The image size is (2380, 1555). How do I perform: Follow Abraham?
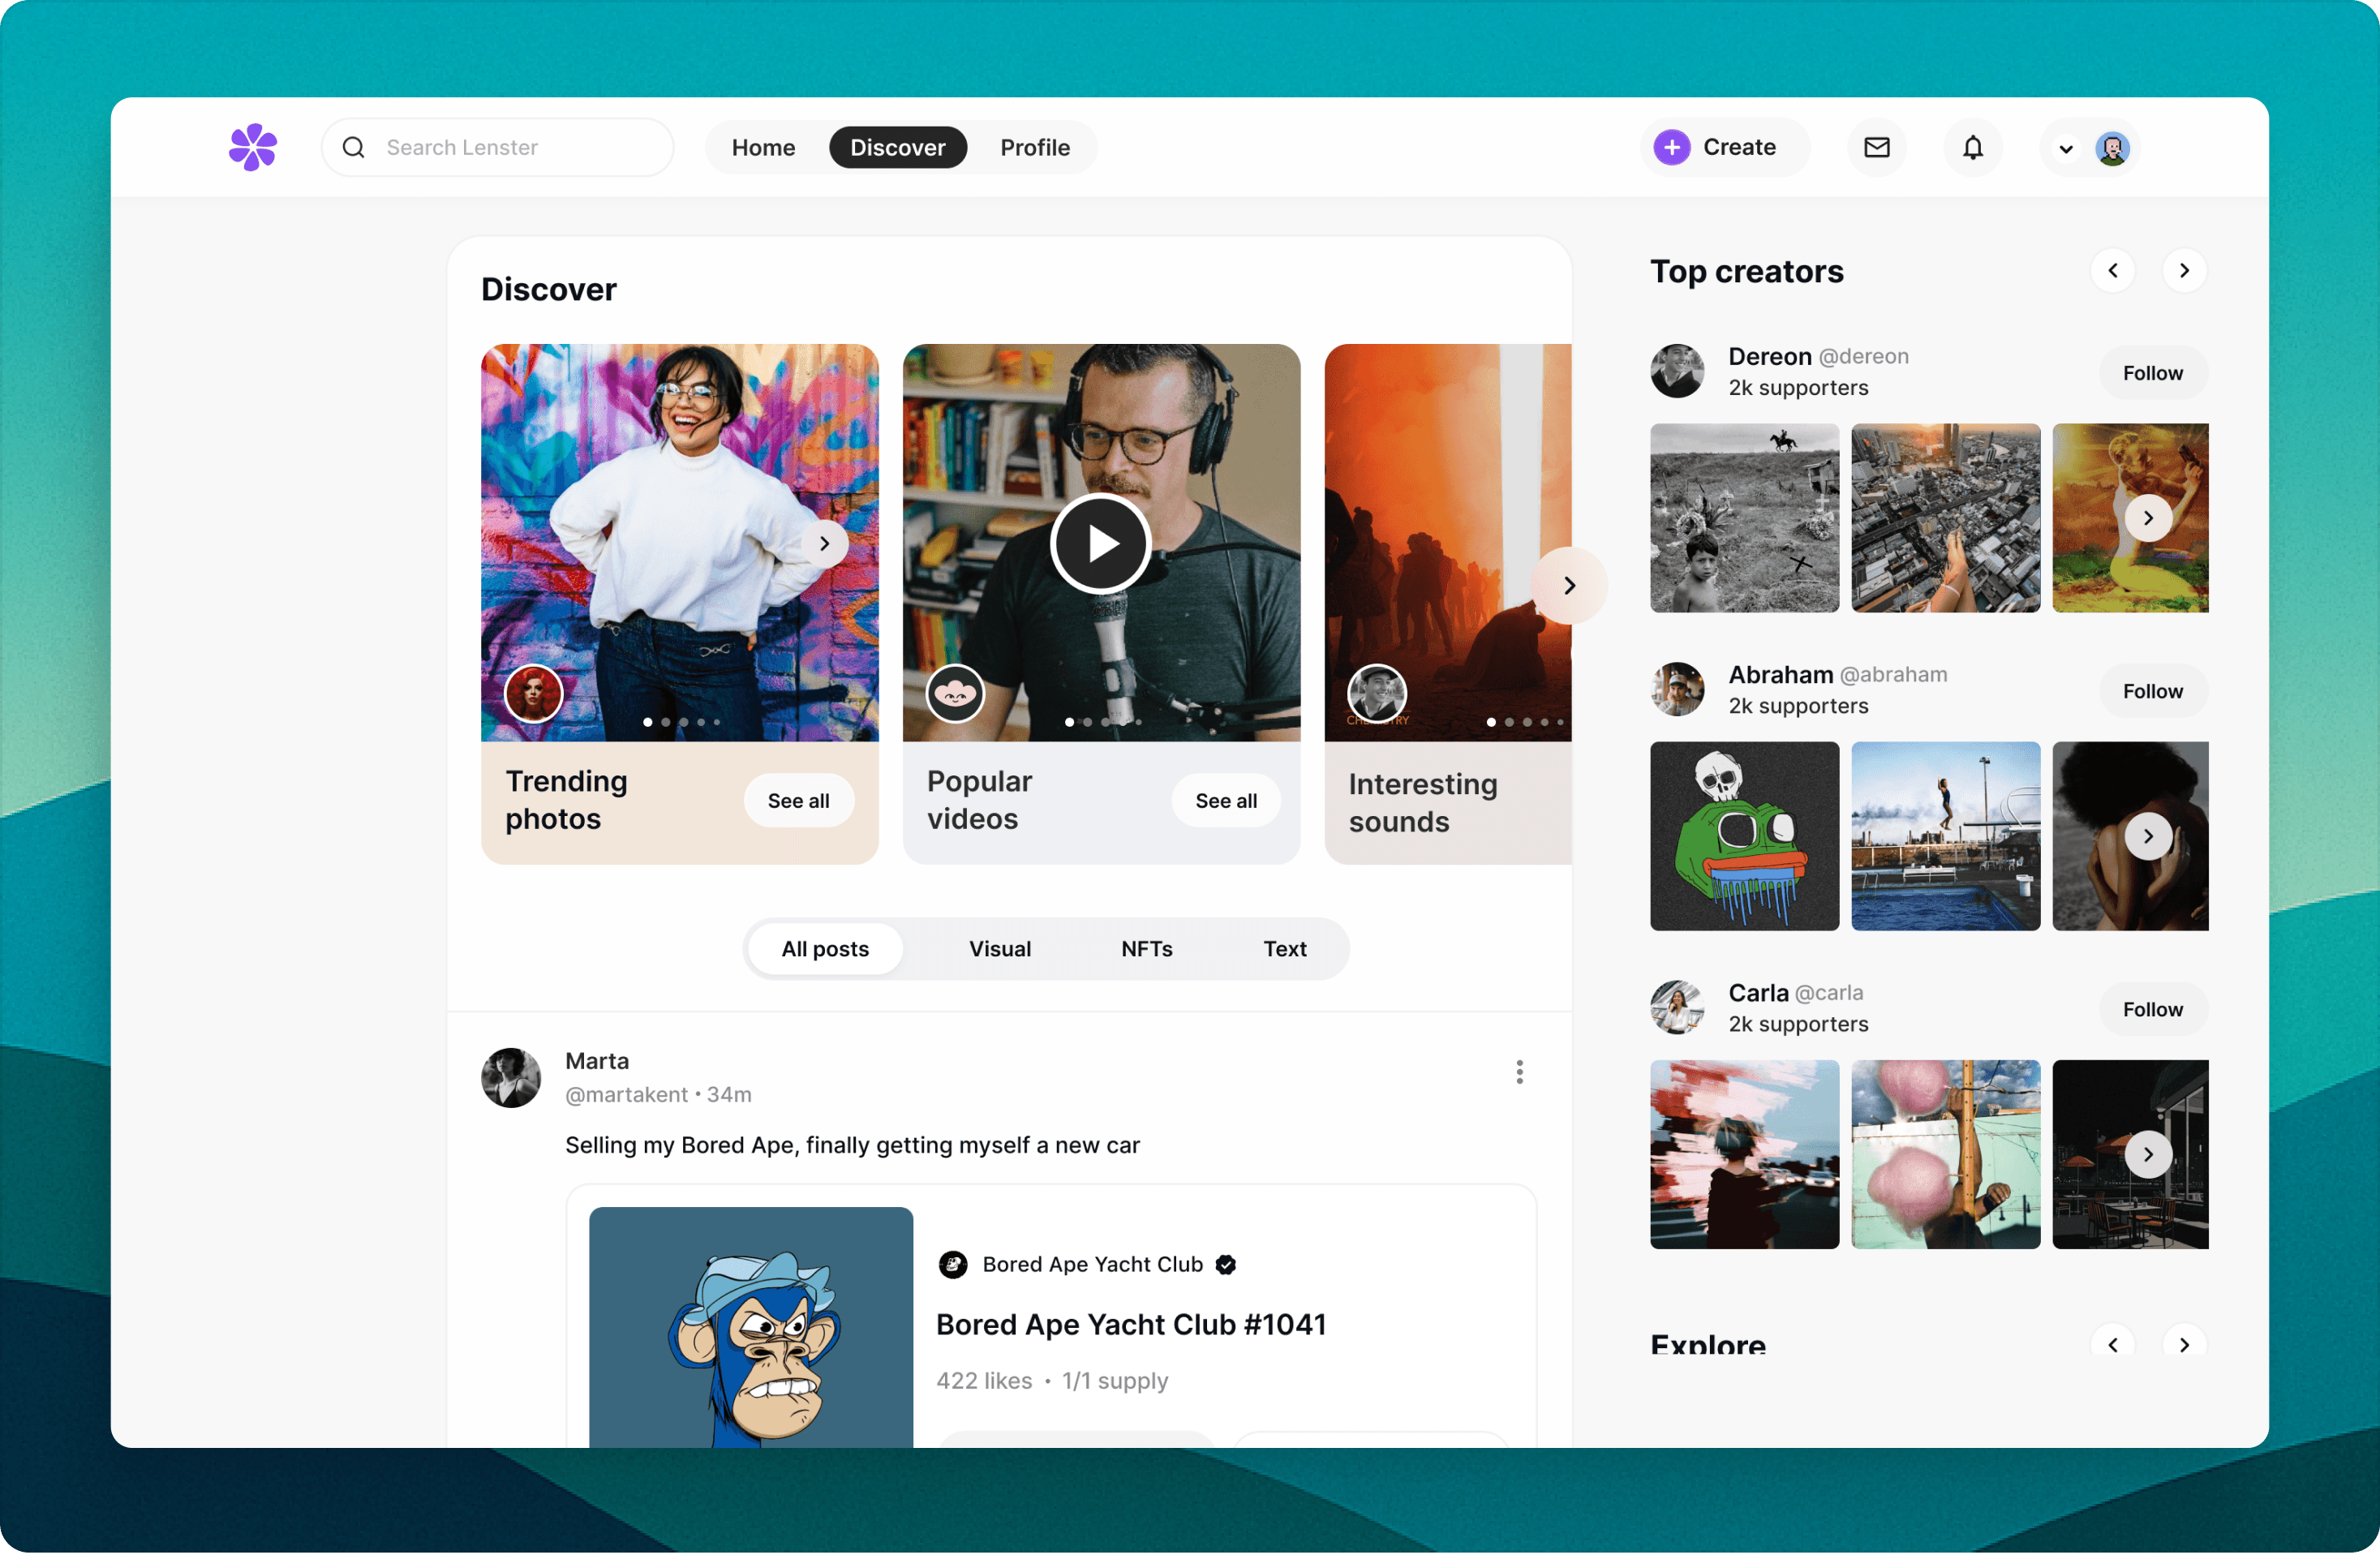[x=2152, y=691]
